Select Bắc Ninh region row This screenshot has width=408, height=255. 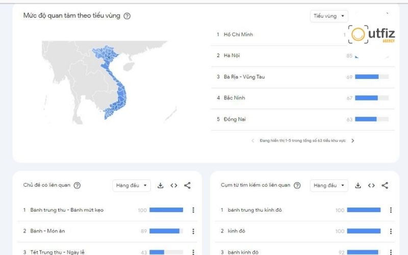click(x=302, y=98)
